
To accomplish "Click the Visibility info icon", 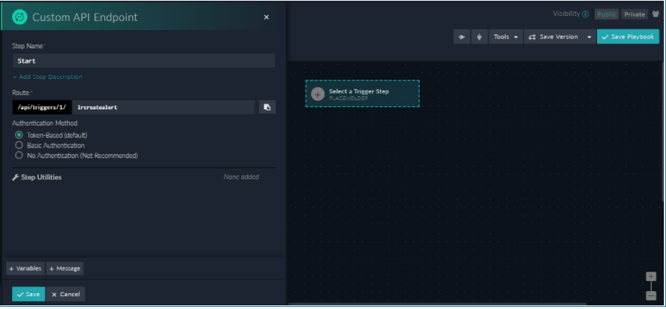I will [586, 14].
